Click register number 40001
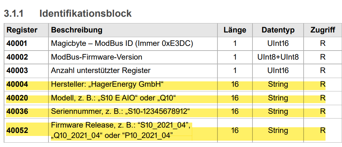The image size is (342, 147). tap(17, 44)
